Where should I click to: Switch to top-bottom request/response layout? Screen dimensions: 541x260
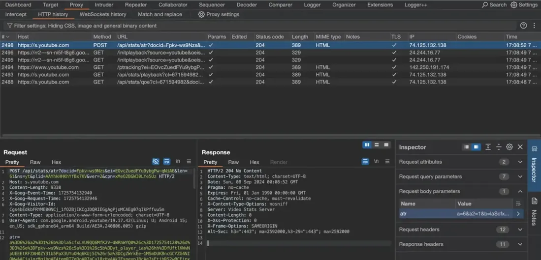click(377, 145)
